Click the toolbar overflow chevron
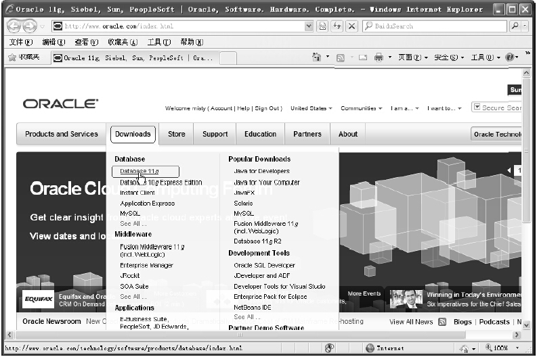Viewport: 537px width, 357px height. [x=528, y=53]
